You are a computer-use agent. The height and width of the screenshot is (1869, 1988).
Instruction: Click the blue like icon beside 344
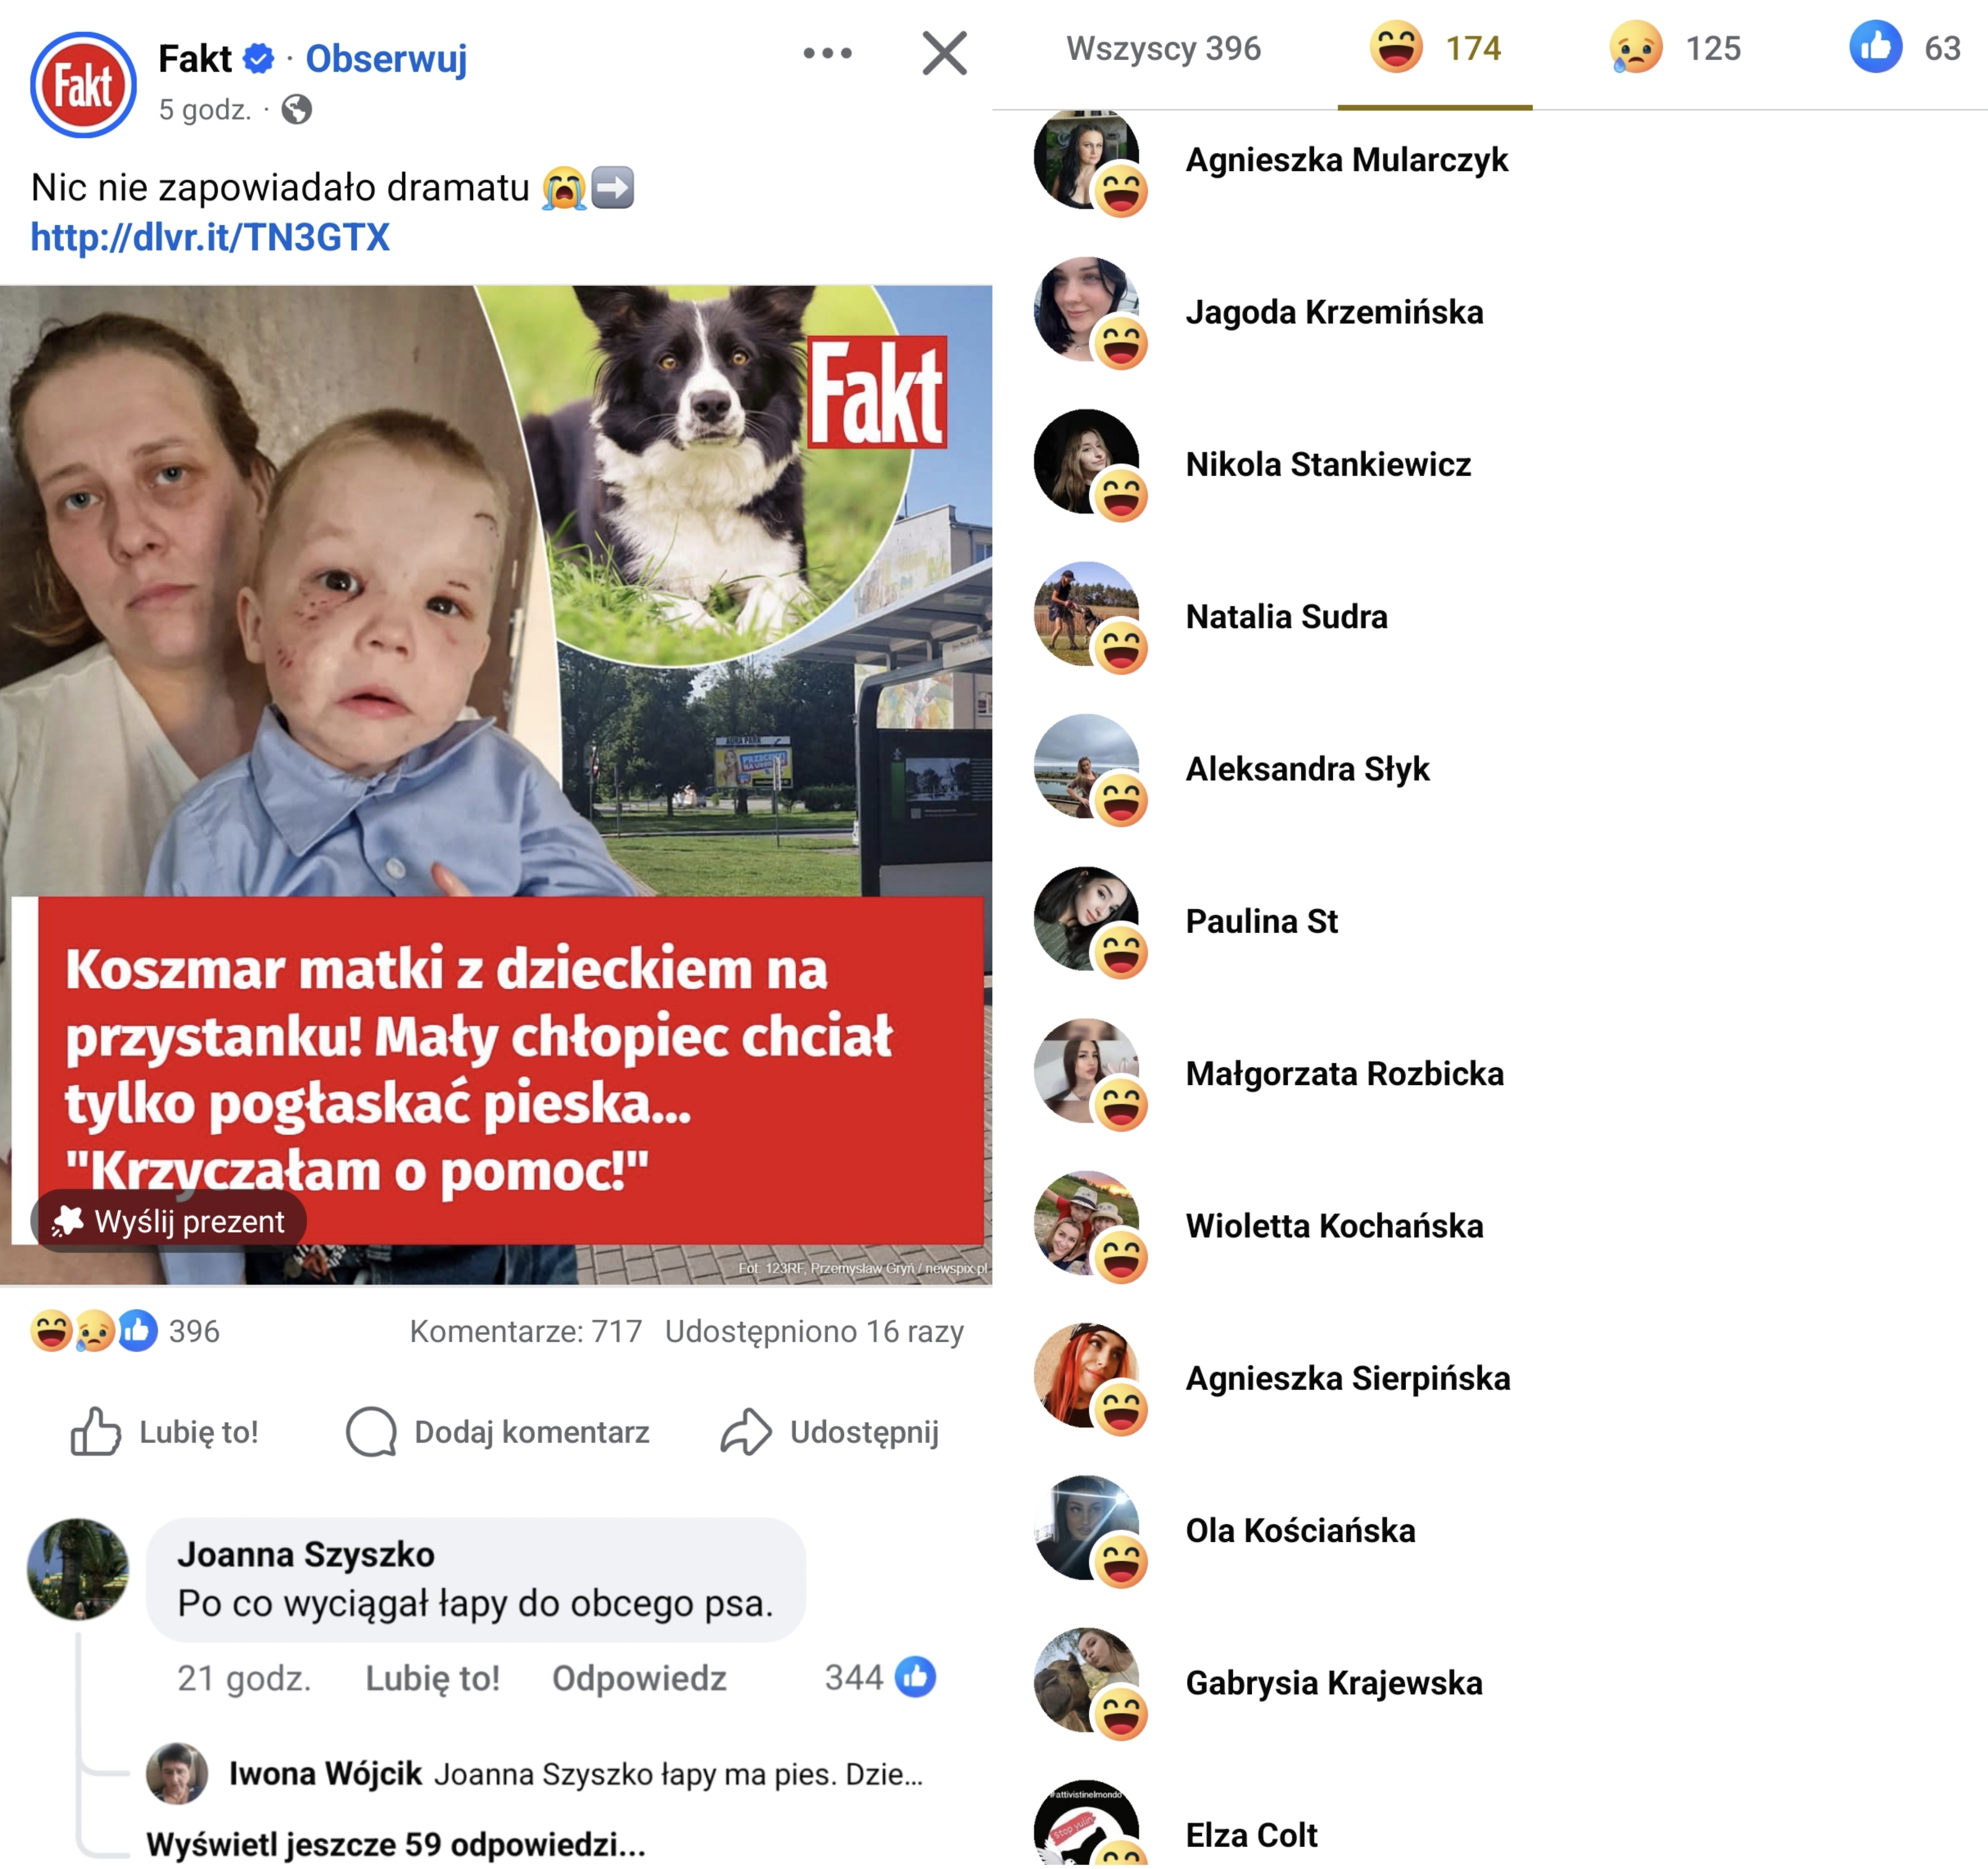pyautogui.click(x=915, y=1677)
